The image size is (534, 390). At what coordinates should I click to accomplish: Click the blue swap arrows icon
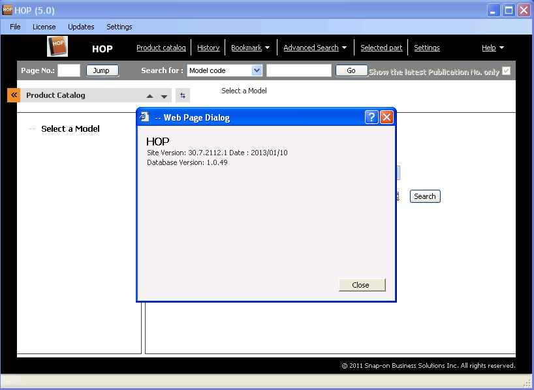tap(183, 95)
